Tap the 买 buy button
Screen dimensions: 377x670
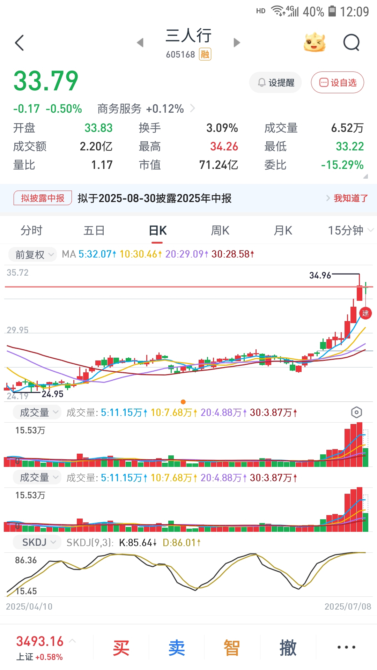click(x=121, y=648)
